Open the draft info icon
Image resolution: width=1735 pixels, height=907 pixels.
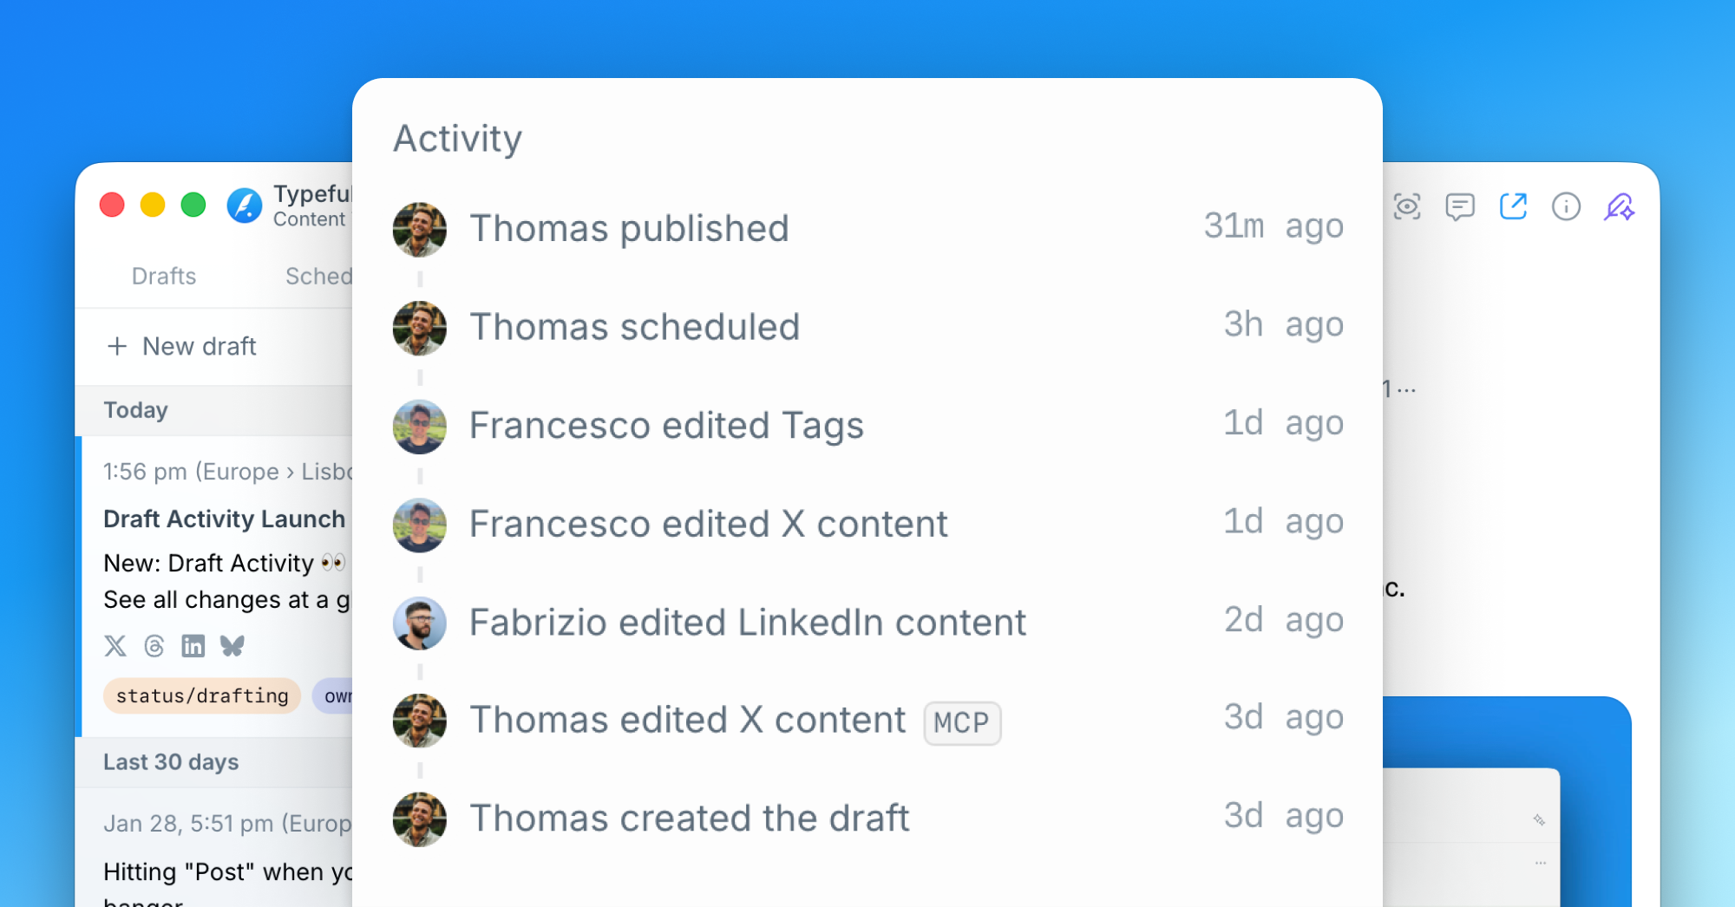[1566, 206]
